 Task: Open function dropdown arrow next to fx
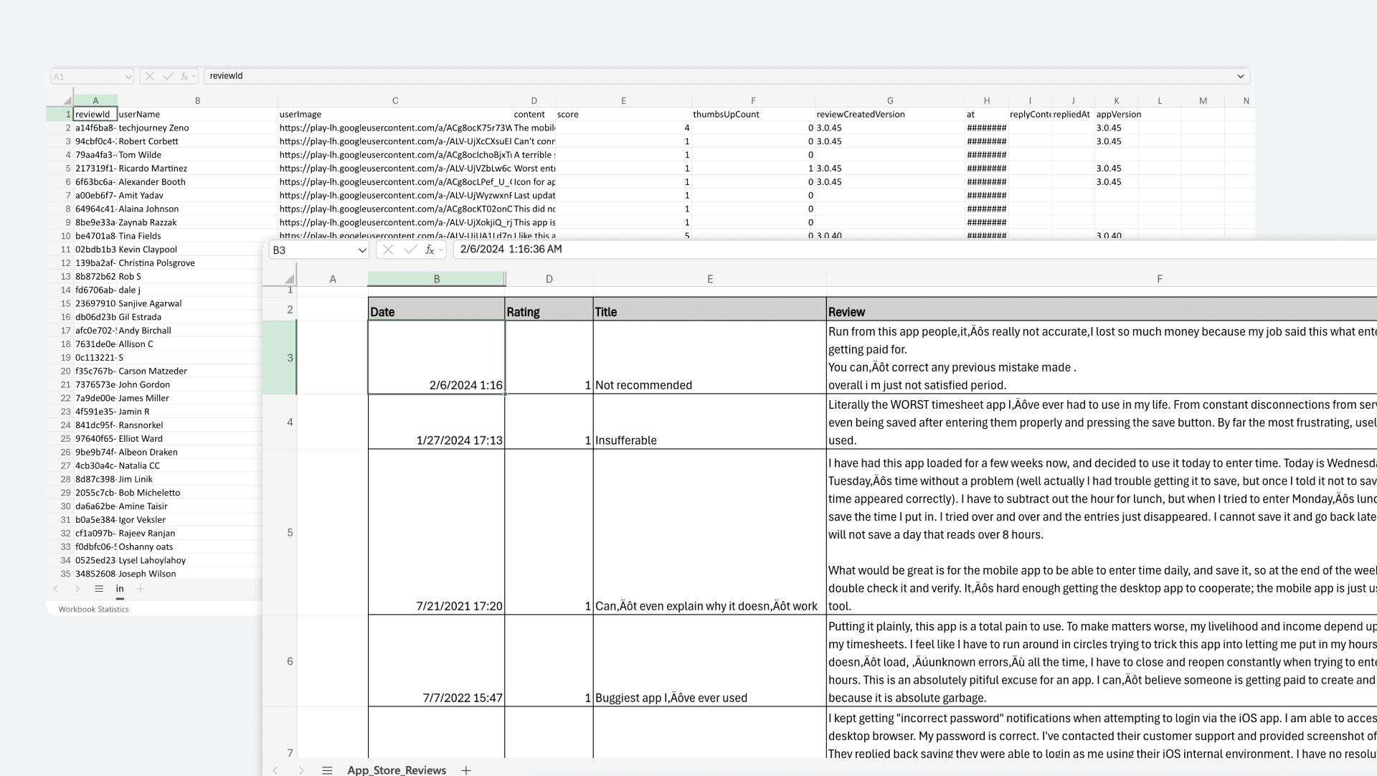point(441,250)
